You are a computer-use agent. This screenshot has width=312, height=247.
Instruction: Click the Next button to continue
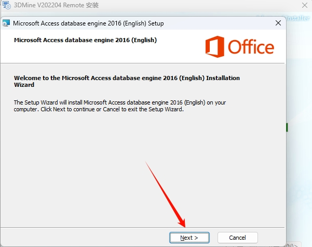[189, 238]
